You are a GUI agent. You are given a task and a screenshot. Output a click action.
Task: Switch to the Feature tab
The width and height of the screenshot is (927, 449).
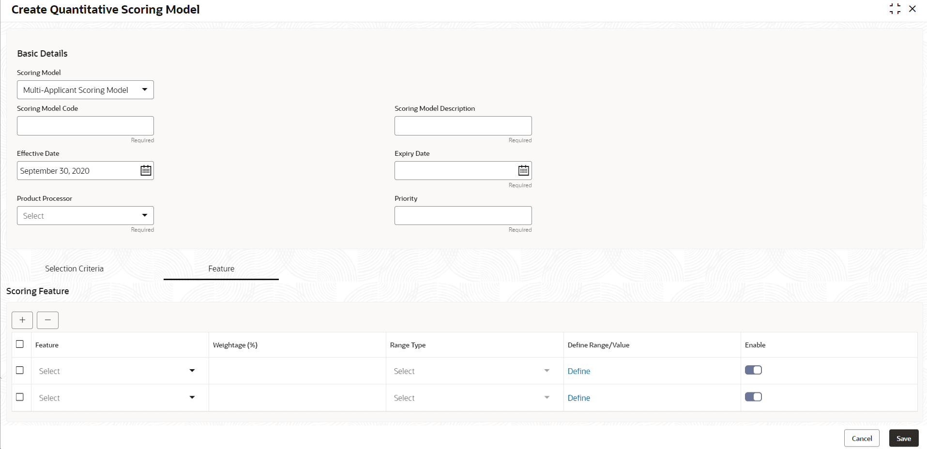[221, 268]
